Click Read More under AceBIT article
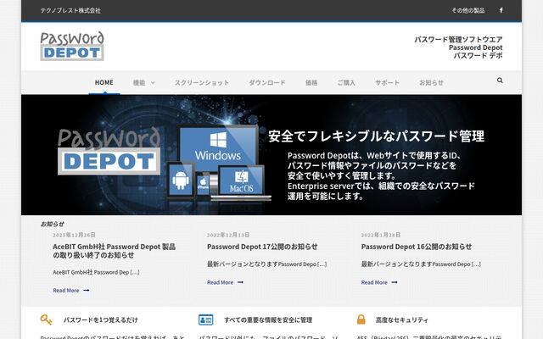 click(x=66, y=291)
